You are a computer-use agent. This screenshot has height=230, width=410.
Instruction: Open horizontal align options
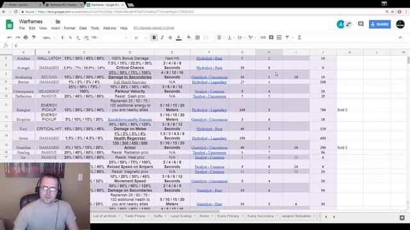[x=220, y=38]
